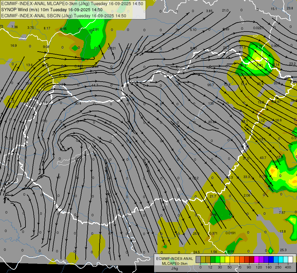297x273 pixels.
Task: Click the map value '16.6'
Action: pyautogui.click(x=278, y=120)
